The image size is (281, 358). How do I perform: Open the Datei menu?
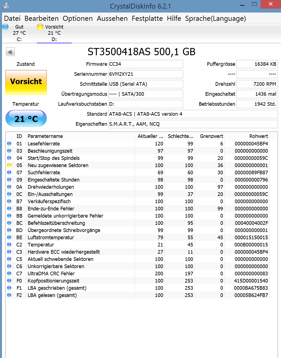pos(12,18)
